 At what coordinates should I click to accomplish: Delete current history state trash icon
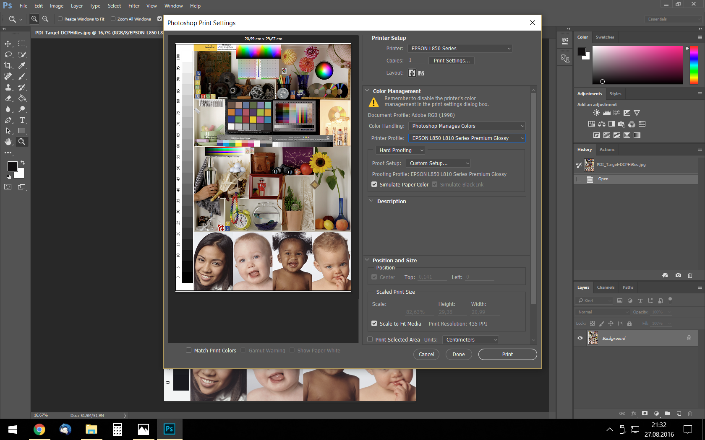pyautogui.click(x=690, y=275)
